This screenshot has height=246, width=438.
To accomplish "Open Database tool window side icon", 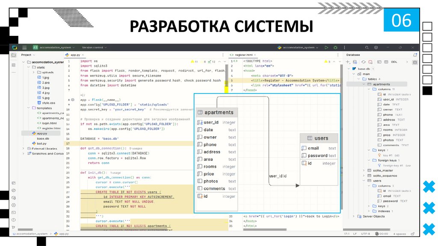I will pos(415,62).
